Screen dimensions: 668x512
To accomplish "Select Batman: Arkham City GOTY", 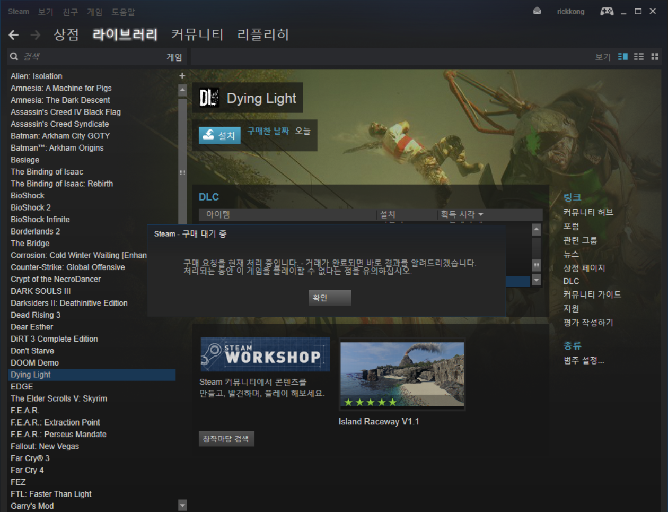I will point(60,136).
